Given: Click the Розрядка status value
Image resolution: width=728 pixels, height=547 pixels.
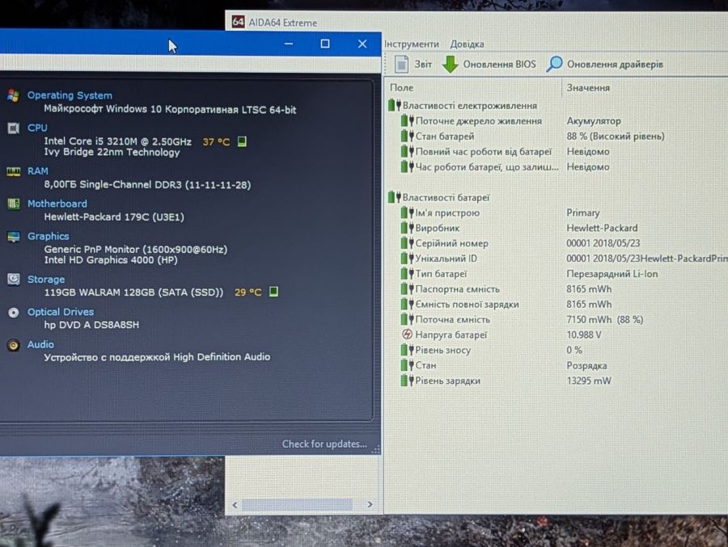Looking at the screenshot, I should coord(586,365).
